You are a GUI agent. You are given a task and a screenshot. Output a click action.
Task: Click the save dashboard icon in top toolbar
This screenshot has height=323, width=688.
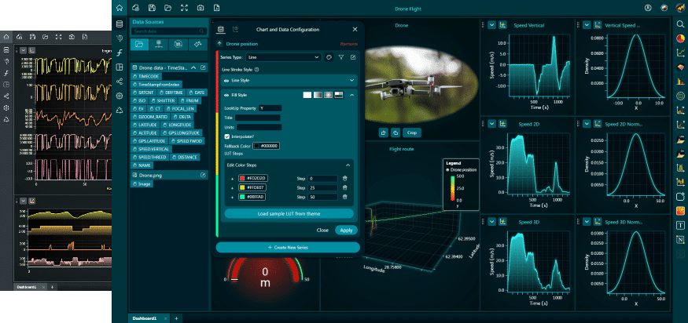click(x=152, y=8)
